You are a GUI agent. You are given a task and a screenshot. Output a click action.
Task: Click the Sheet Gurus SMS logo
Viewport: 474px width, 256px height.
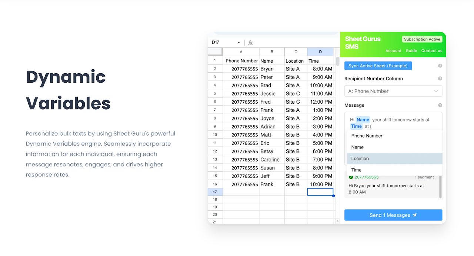tap(363, 43)
